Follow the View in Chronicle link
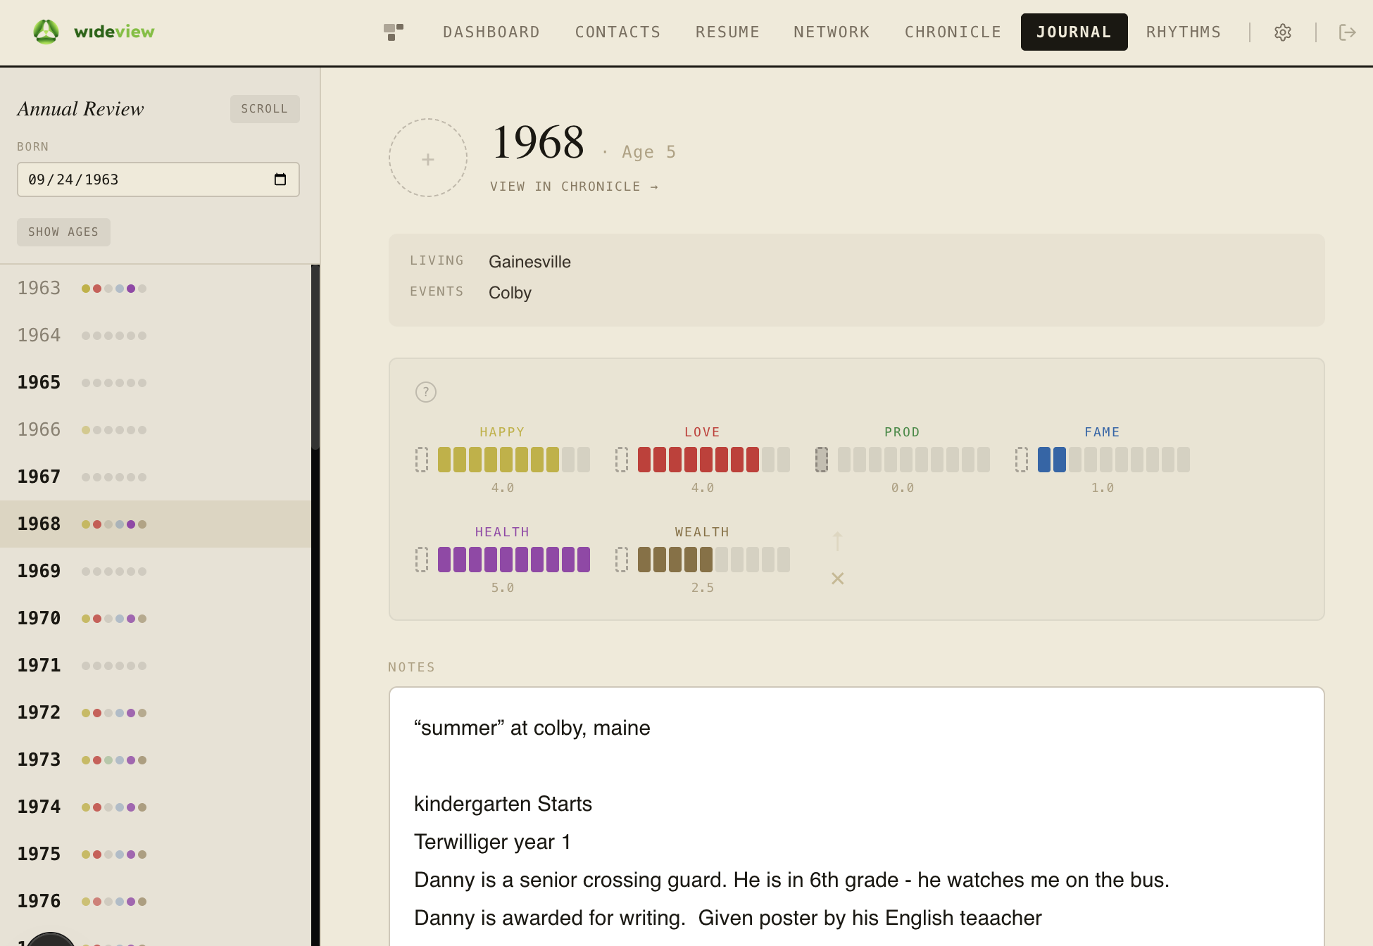Screen dimensions: 1373x946 pyautogui.click(x=574, y=187)
